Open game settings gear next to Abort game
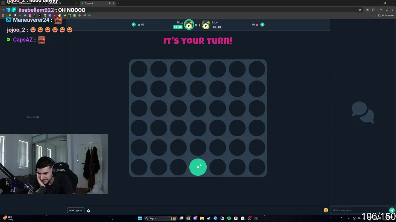 88,211
